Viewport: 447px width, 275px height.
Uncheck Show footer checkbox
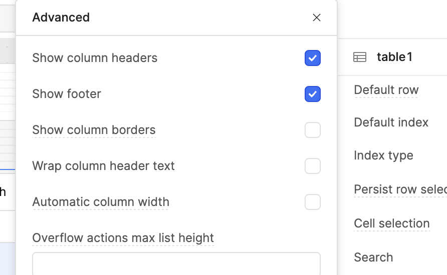[312, 94]
